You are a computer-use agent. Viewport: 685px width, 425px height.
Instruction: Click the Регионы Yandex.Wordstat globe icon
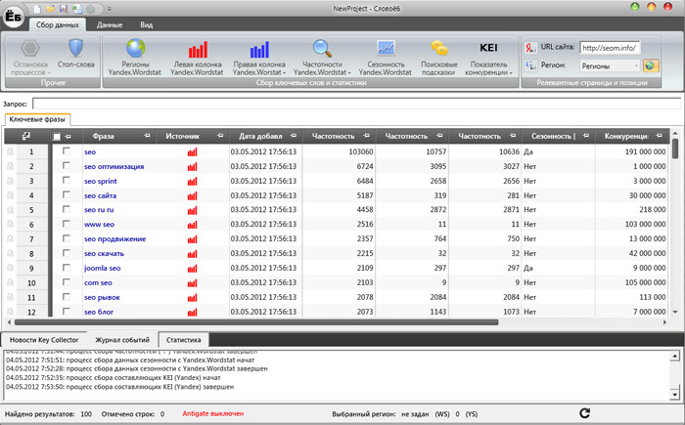point(134,49)
